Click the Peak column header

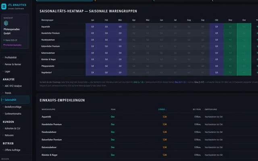click(x=113, y=109)
